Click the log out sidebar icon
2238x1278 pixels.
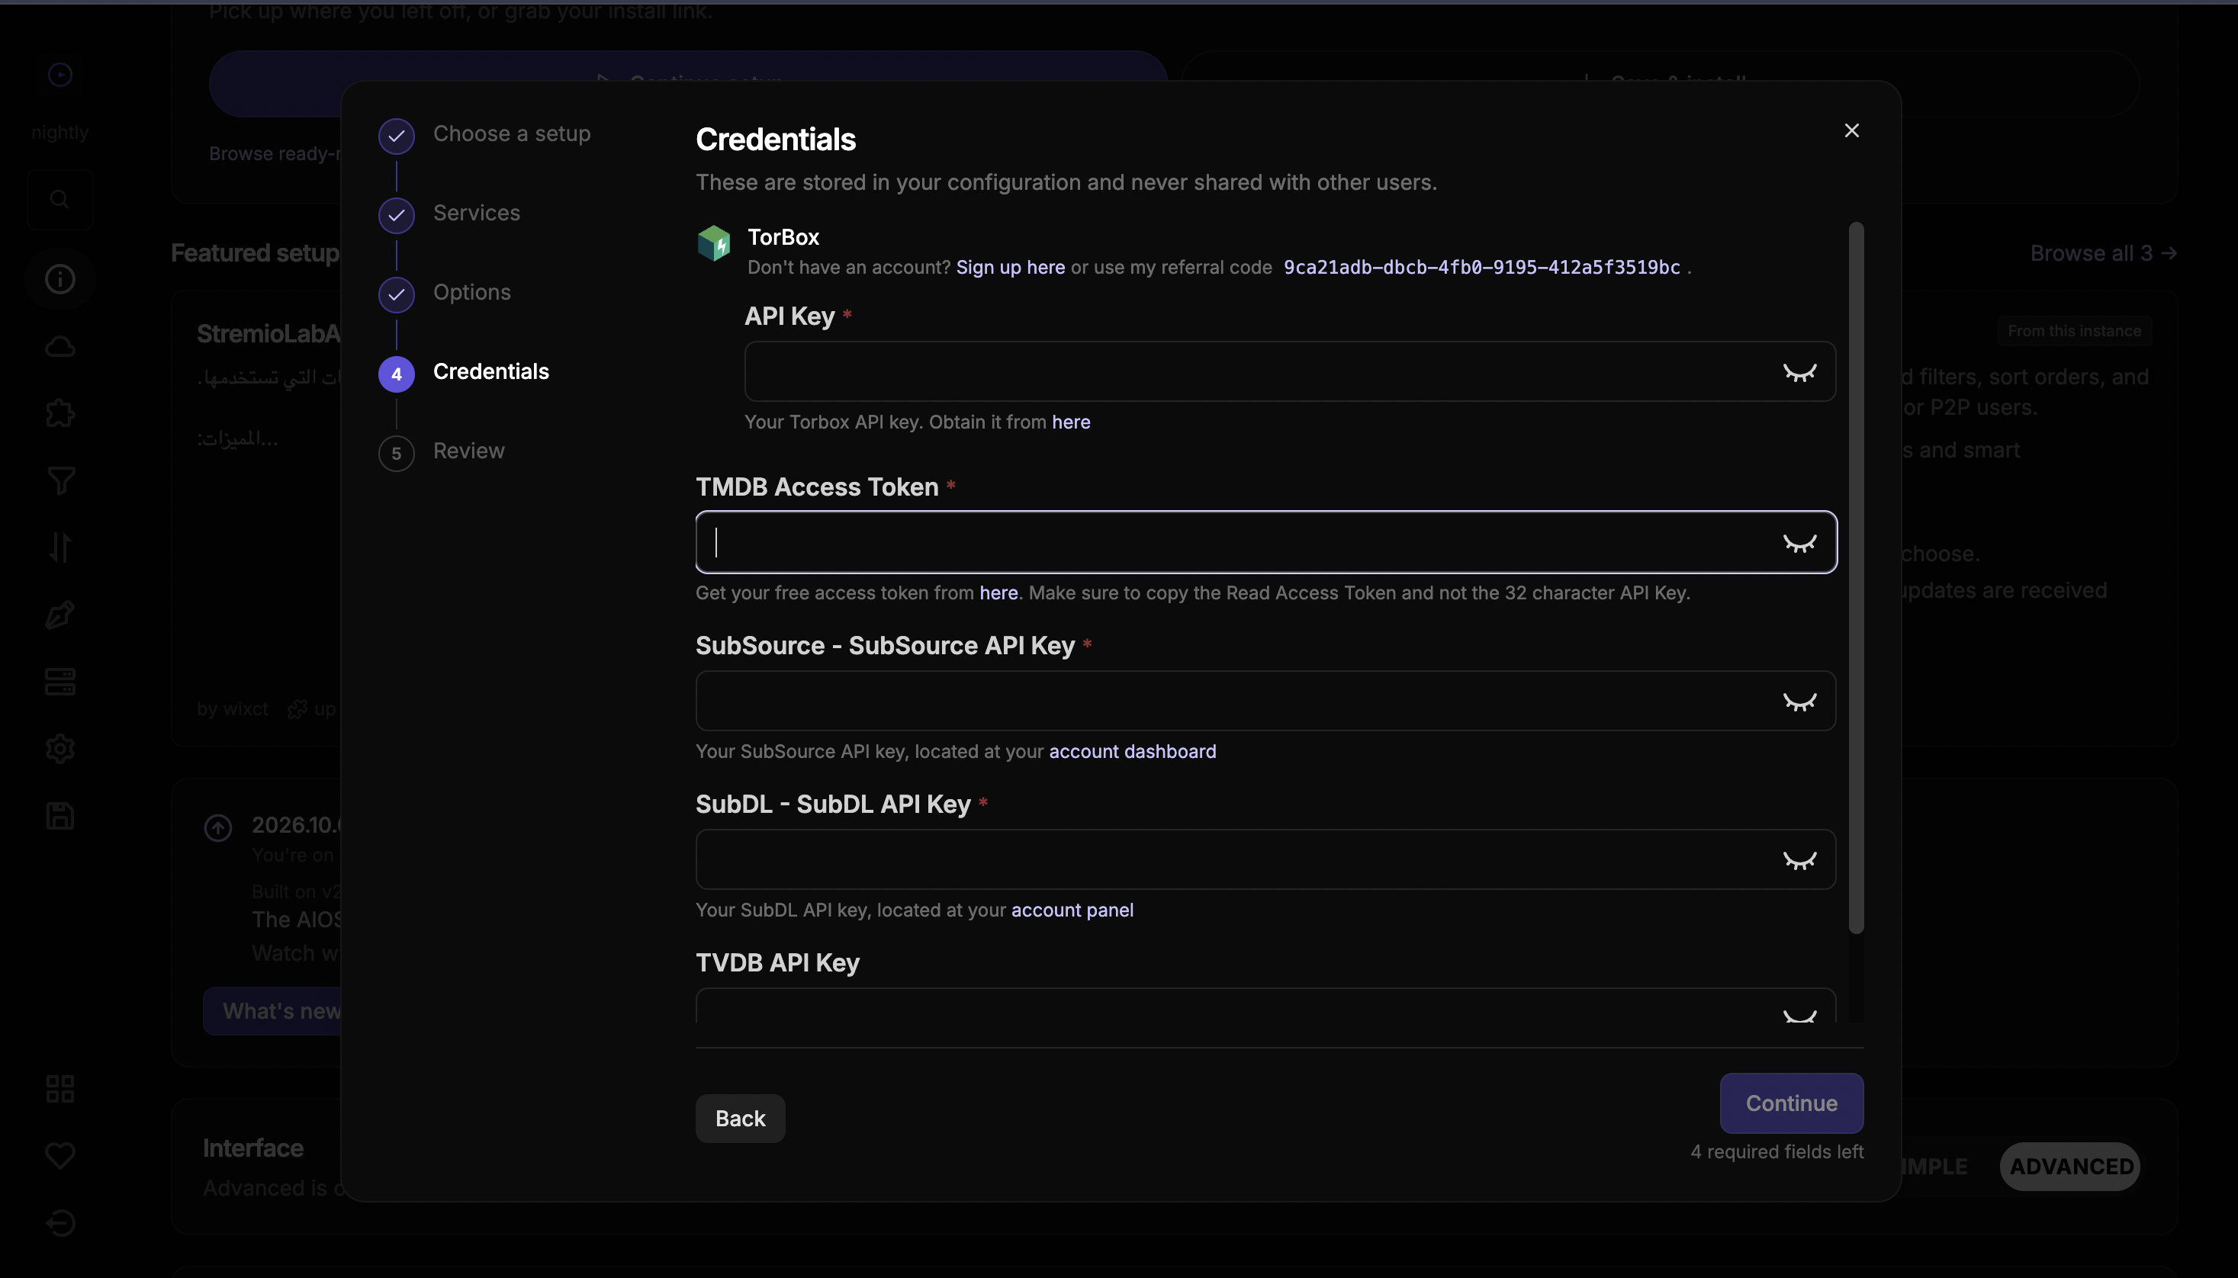(x=59, y=1222)
